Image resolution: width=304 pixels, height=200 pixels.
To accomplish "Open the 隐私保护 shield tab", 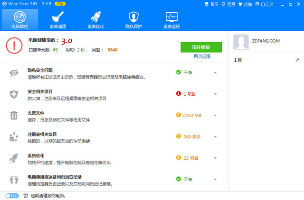I will tap(134, 20).
